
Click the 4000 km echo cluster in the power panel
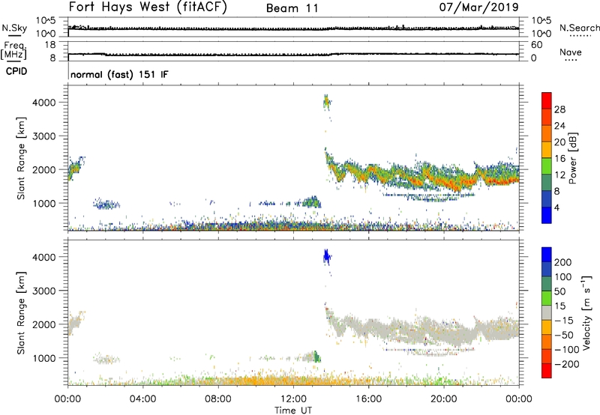click(x=326, y=103)
